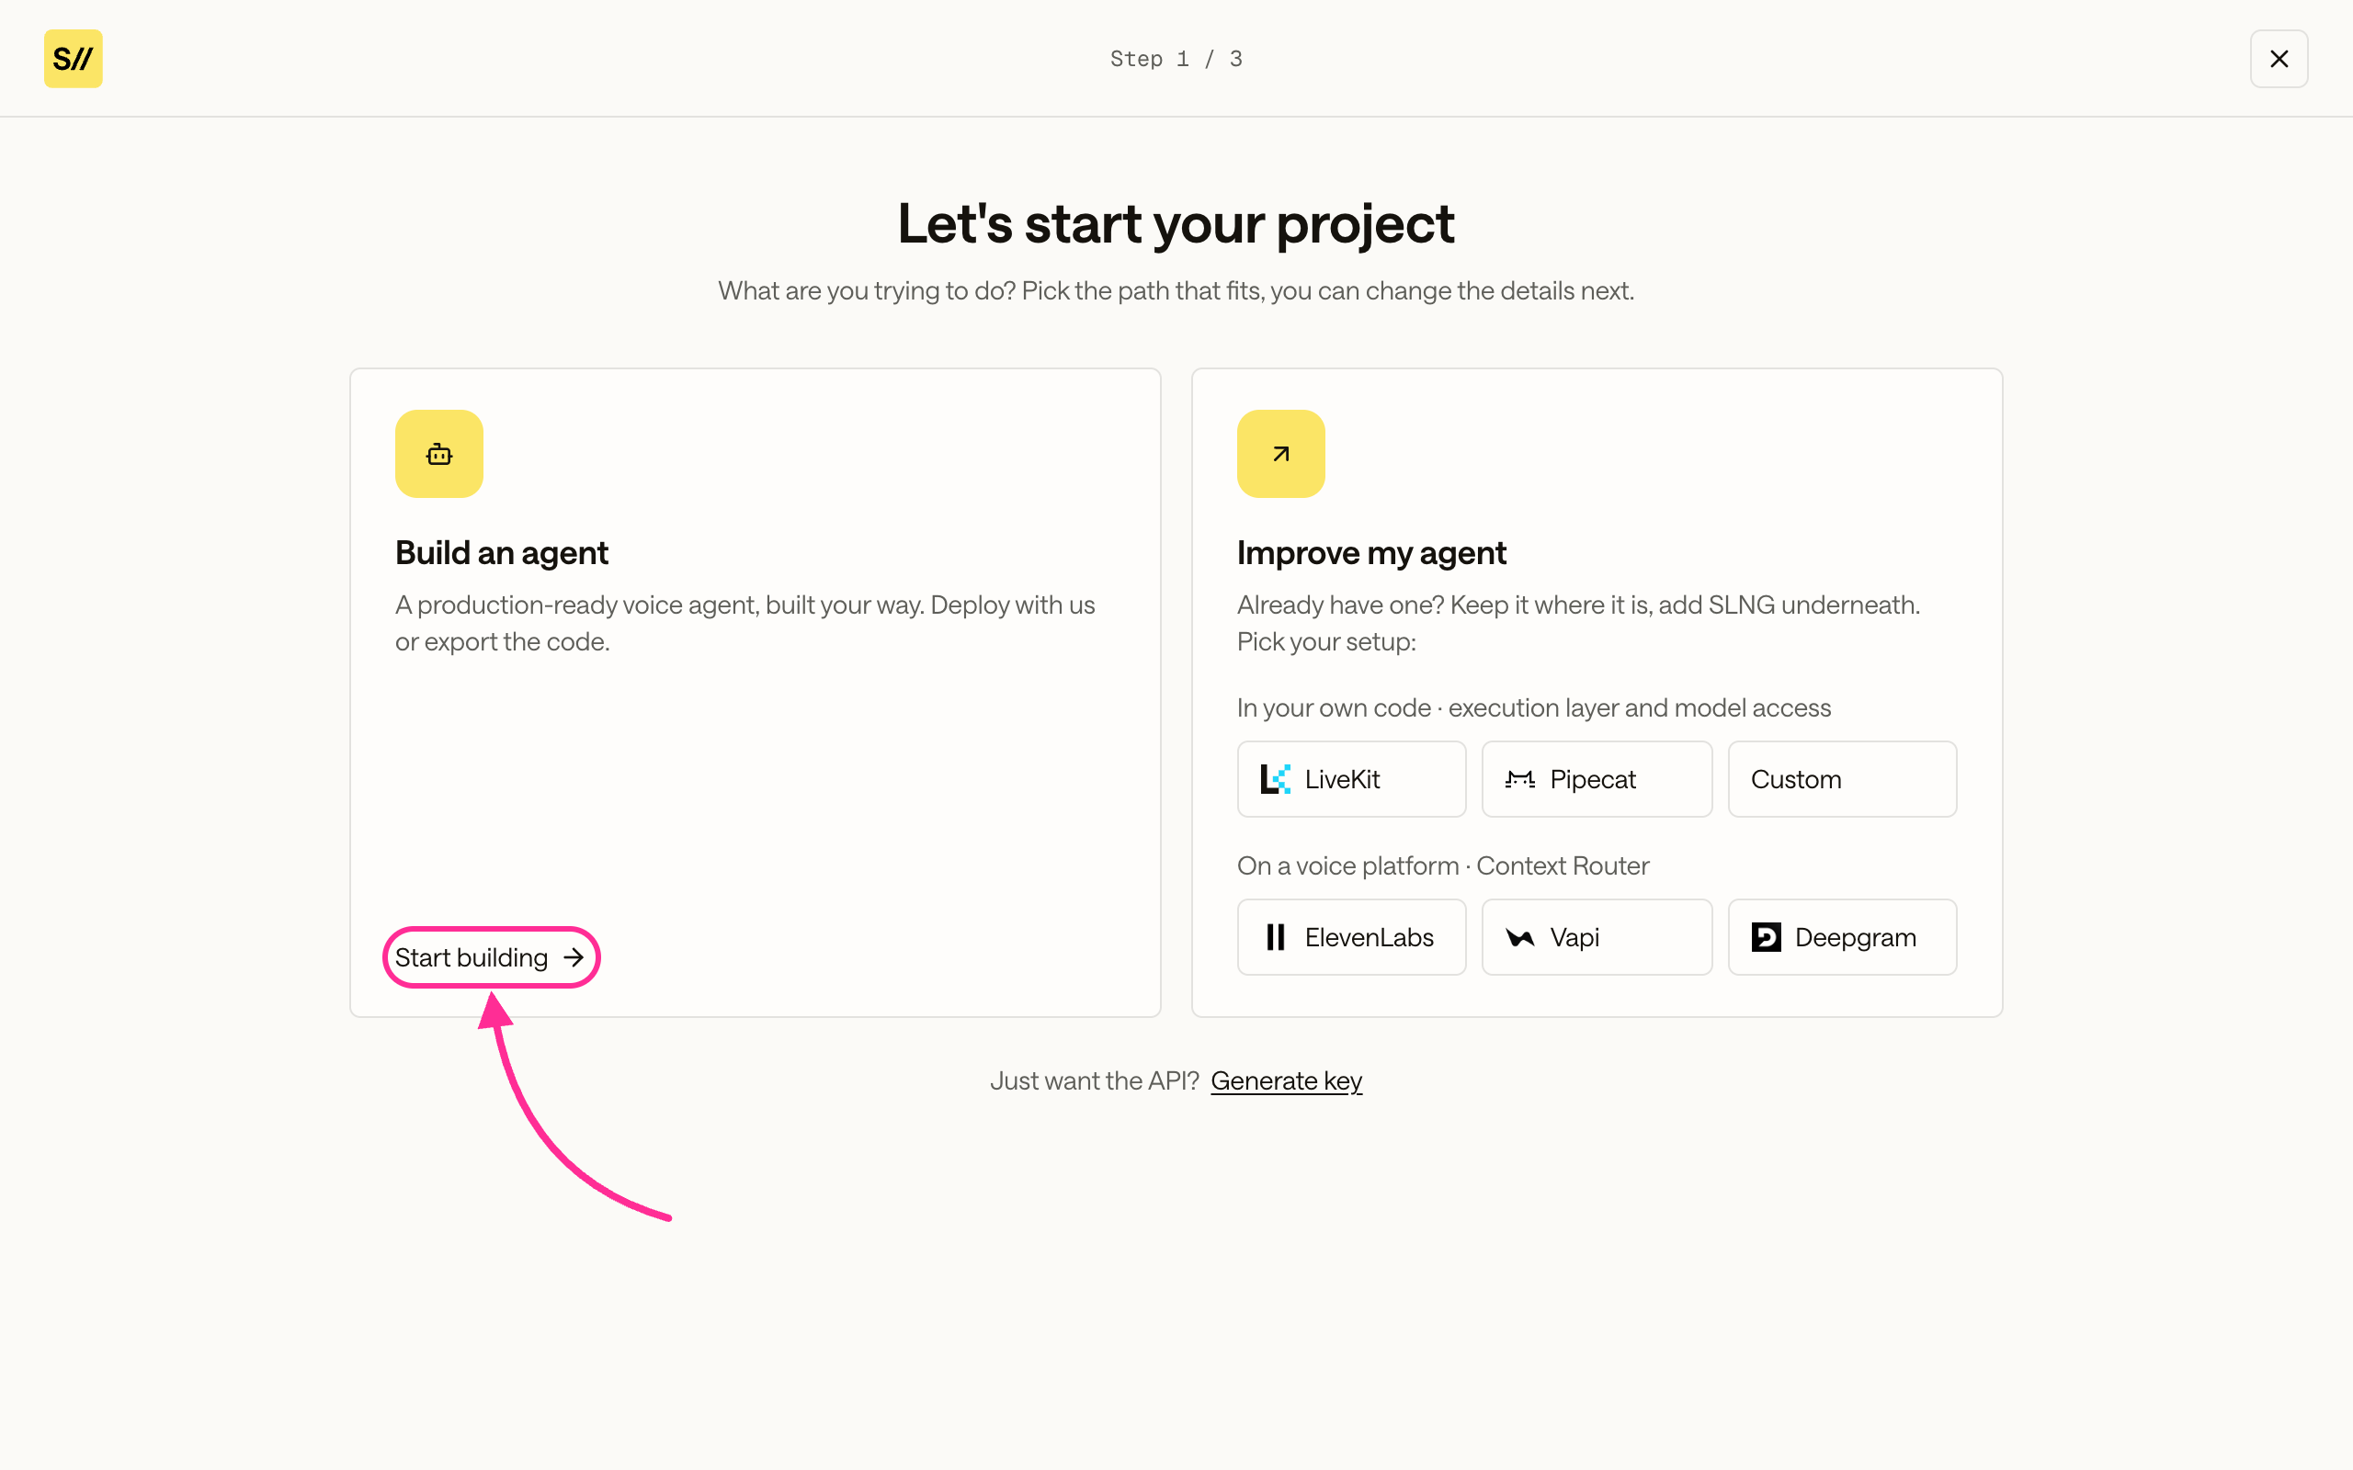Image resolution: width=2353 pixels, height=1470 pixels.
Task: Select the Pipecat option
Action: [1597, 779]
